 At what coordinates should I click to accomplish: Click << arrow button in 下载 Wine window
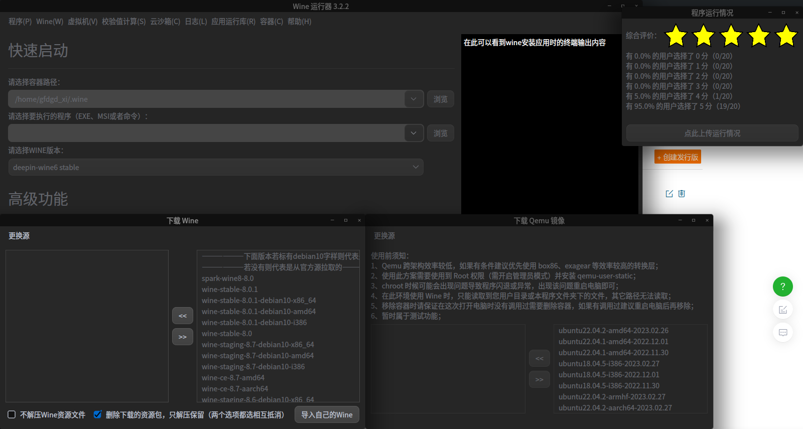pos(183,316)
